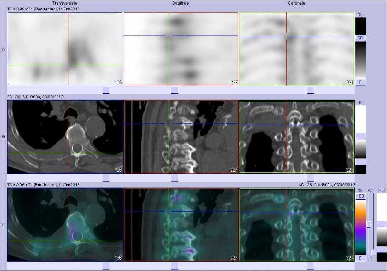The width and height of the screenshot is (387, 271).
Task: Select the coronal SPECT image in row A
Action: (297, 49)
